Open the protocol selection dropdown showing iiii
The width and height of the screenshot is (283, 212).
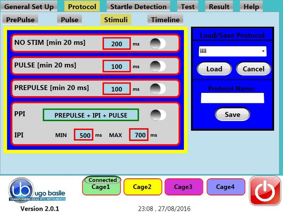232,51
